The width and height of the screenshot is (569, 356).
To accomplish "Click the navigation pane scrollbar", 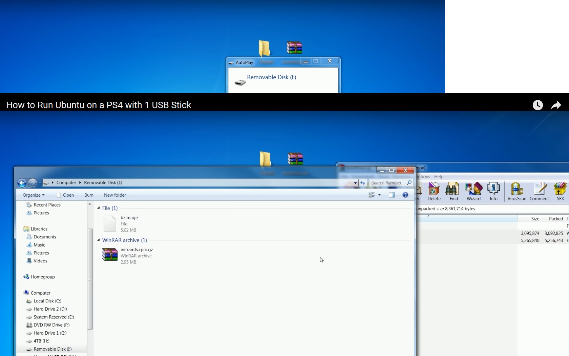I will tap(90, 279).
